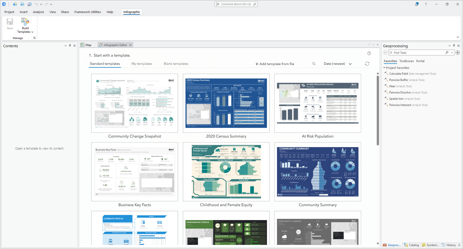Open the notifications bell icon

[x=417, y=4]
